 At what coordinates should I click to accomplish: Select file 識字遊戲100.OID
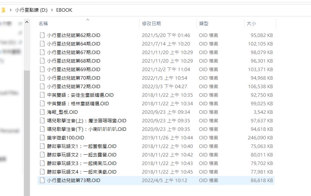click(65, 138)
